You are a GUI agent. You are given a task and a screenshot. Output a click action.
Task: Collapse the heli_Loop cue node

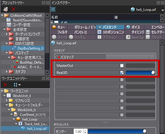click(14, 119)
